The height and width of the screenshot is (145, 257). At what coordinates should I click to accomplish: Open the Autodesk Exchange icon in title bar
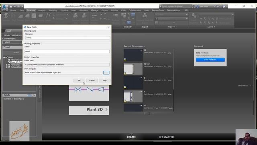218,6
